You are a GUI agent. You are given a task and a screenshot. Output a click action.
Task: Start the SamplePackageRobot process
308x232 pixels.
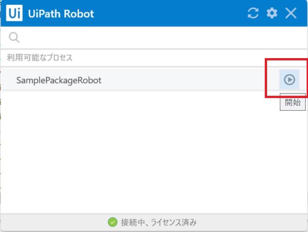(289, 80)
